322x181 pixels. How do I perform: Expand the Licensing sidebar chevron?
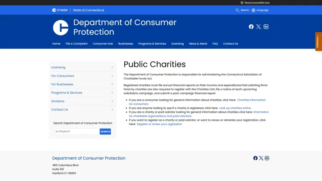click(112, 67)
